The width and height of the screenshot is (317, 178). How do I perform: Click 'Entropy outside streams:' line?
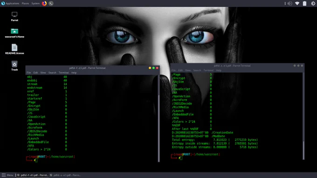coord(215,147)
